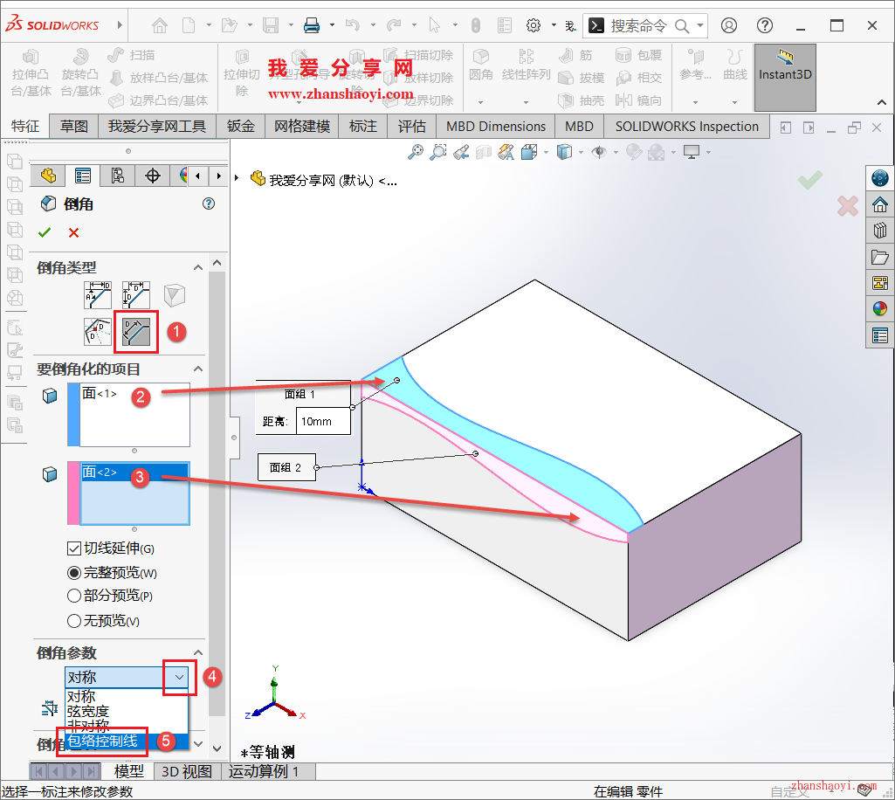Choose 对称 from the dropdown list
Screen dimensions: 895x800
point(127,697)
